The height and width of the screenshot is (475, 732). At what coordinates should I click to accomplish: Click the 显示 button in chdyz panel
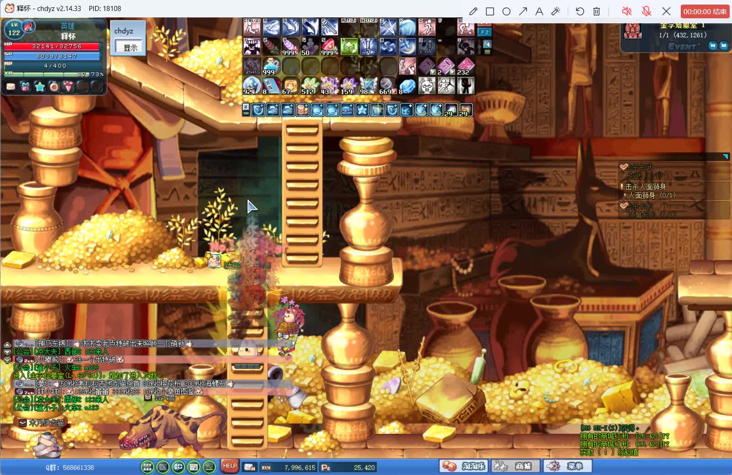tap(130, 47)
